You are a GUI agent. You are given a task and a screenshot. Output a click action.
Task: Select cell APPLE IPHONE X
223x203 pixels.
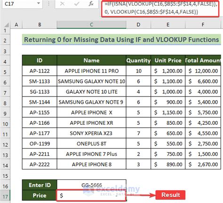(91, 113)
